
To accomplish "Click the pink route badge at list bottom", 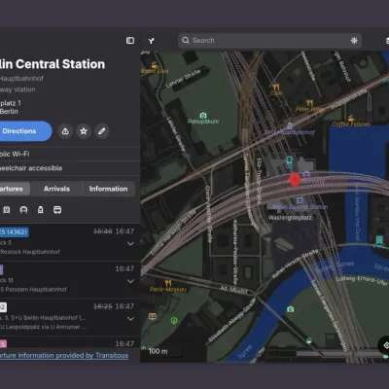I will pos(3,343).
